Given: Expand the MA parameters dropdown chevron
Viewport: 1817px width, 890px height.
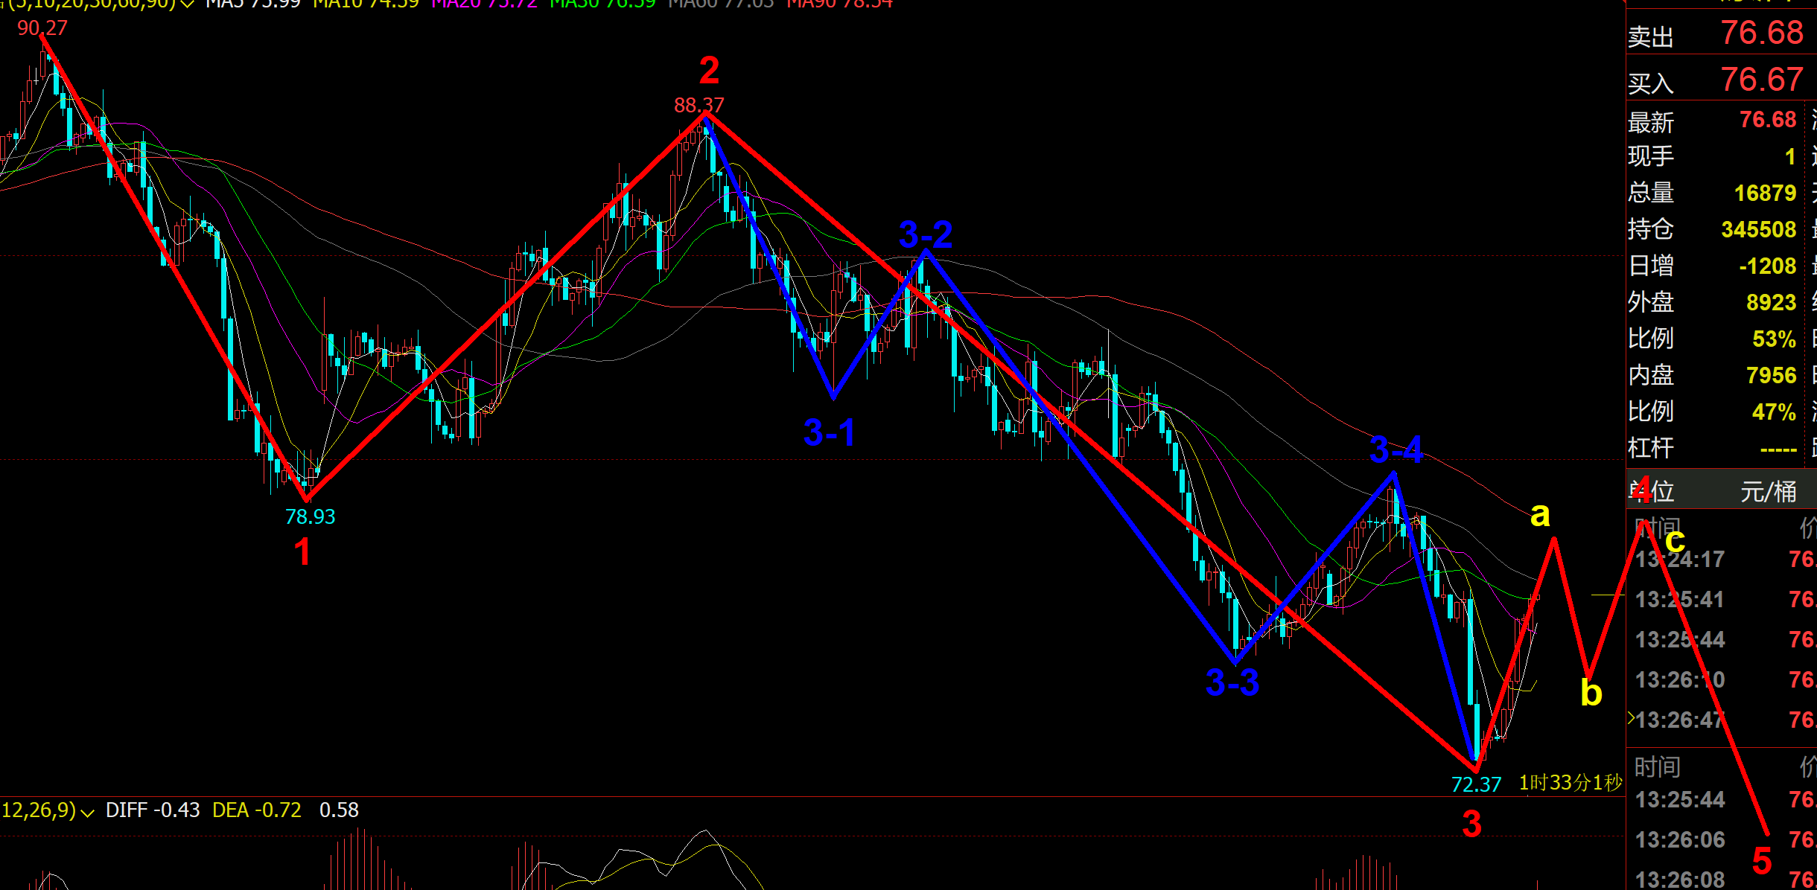Looking at the screenshot, I should point(188,4).
